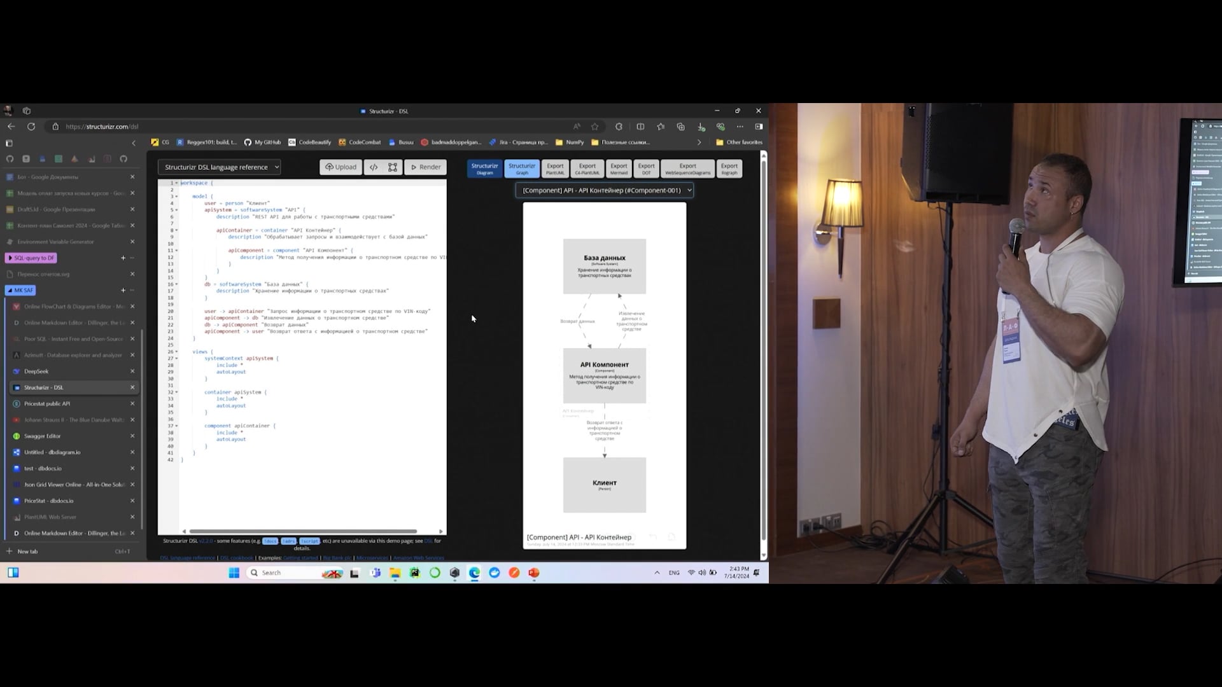
Task: Toggle the Structurizr Diagram view button
Action: (x=484, y=169)
